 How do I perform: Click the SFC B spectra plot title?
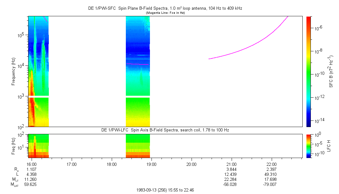(x=165, y=8)
